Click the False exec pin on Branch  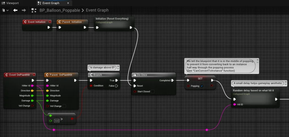117,86
